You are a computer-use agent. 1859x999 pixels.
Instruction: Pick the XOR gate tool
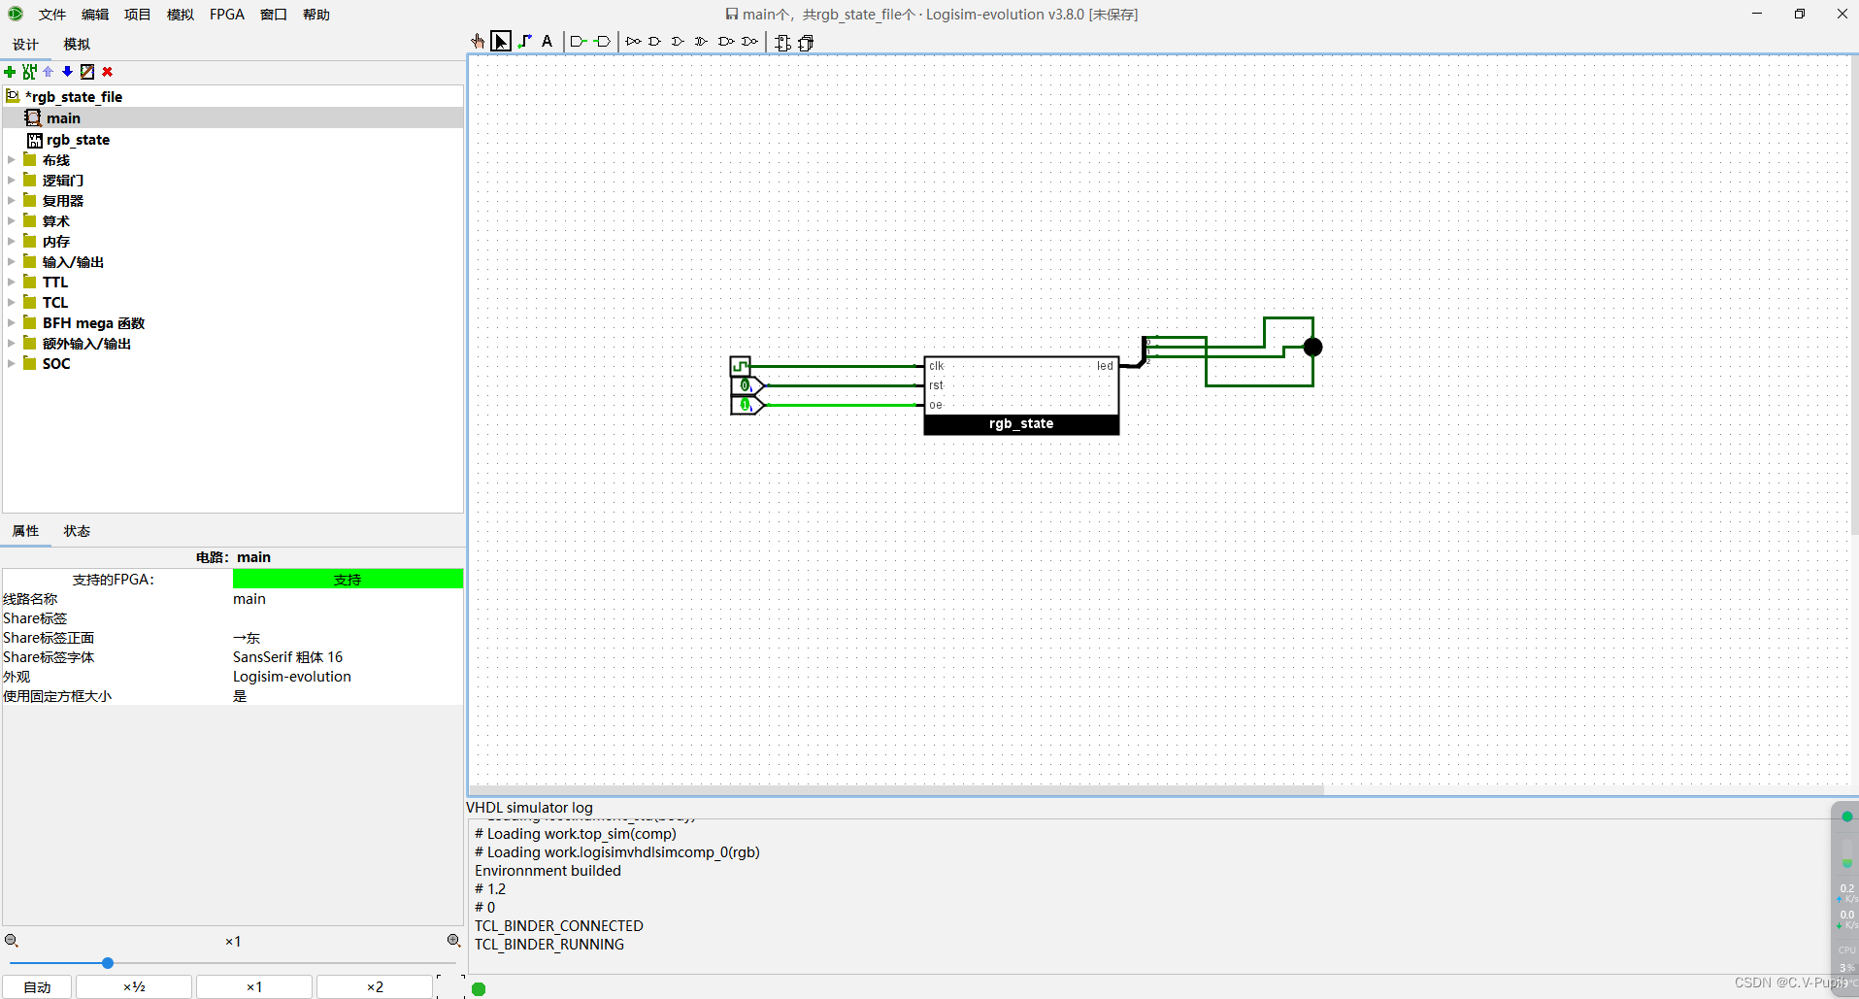click(702, 42)
